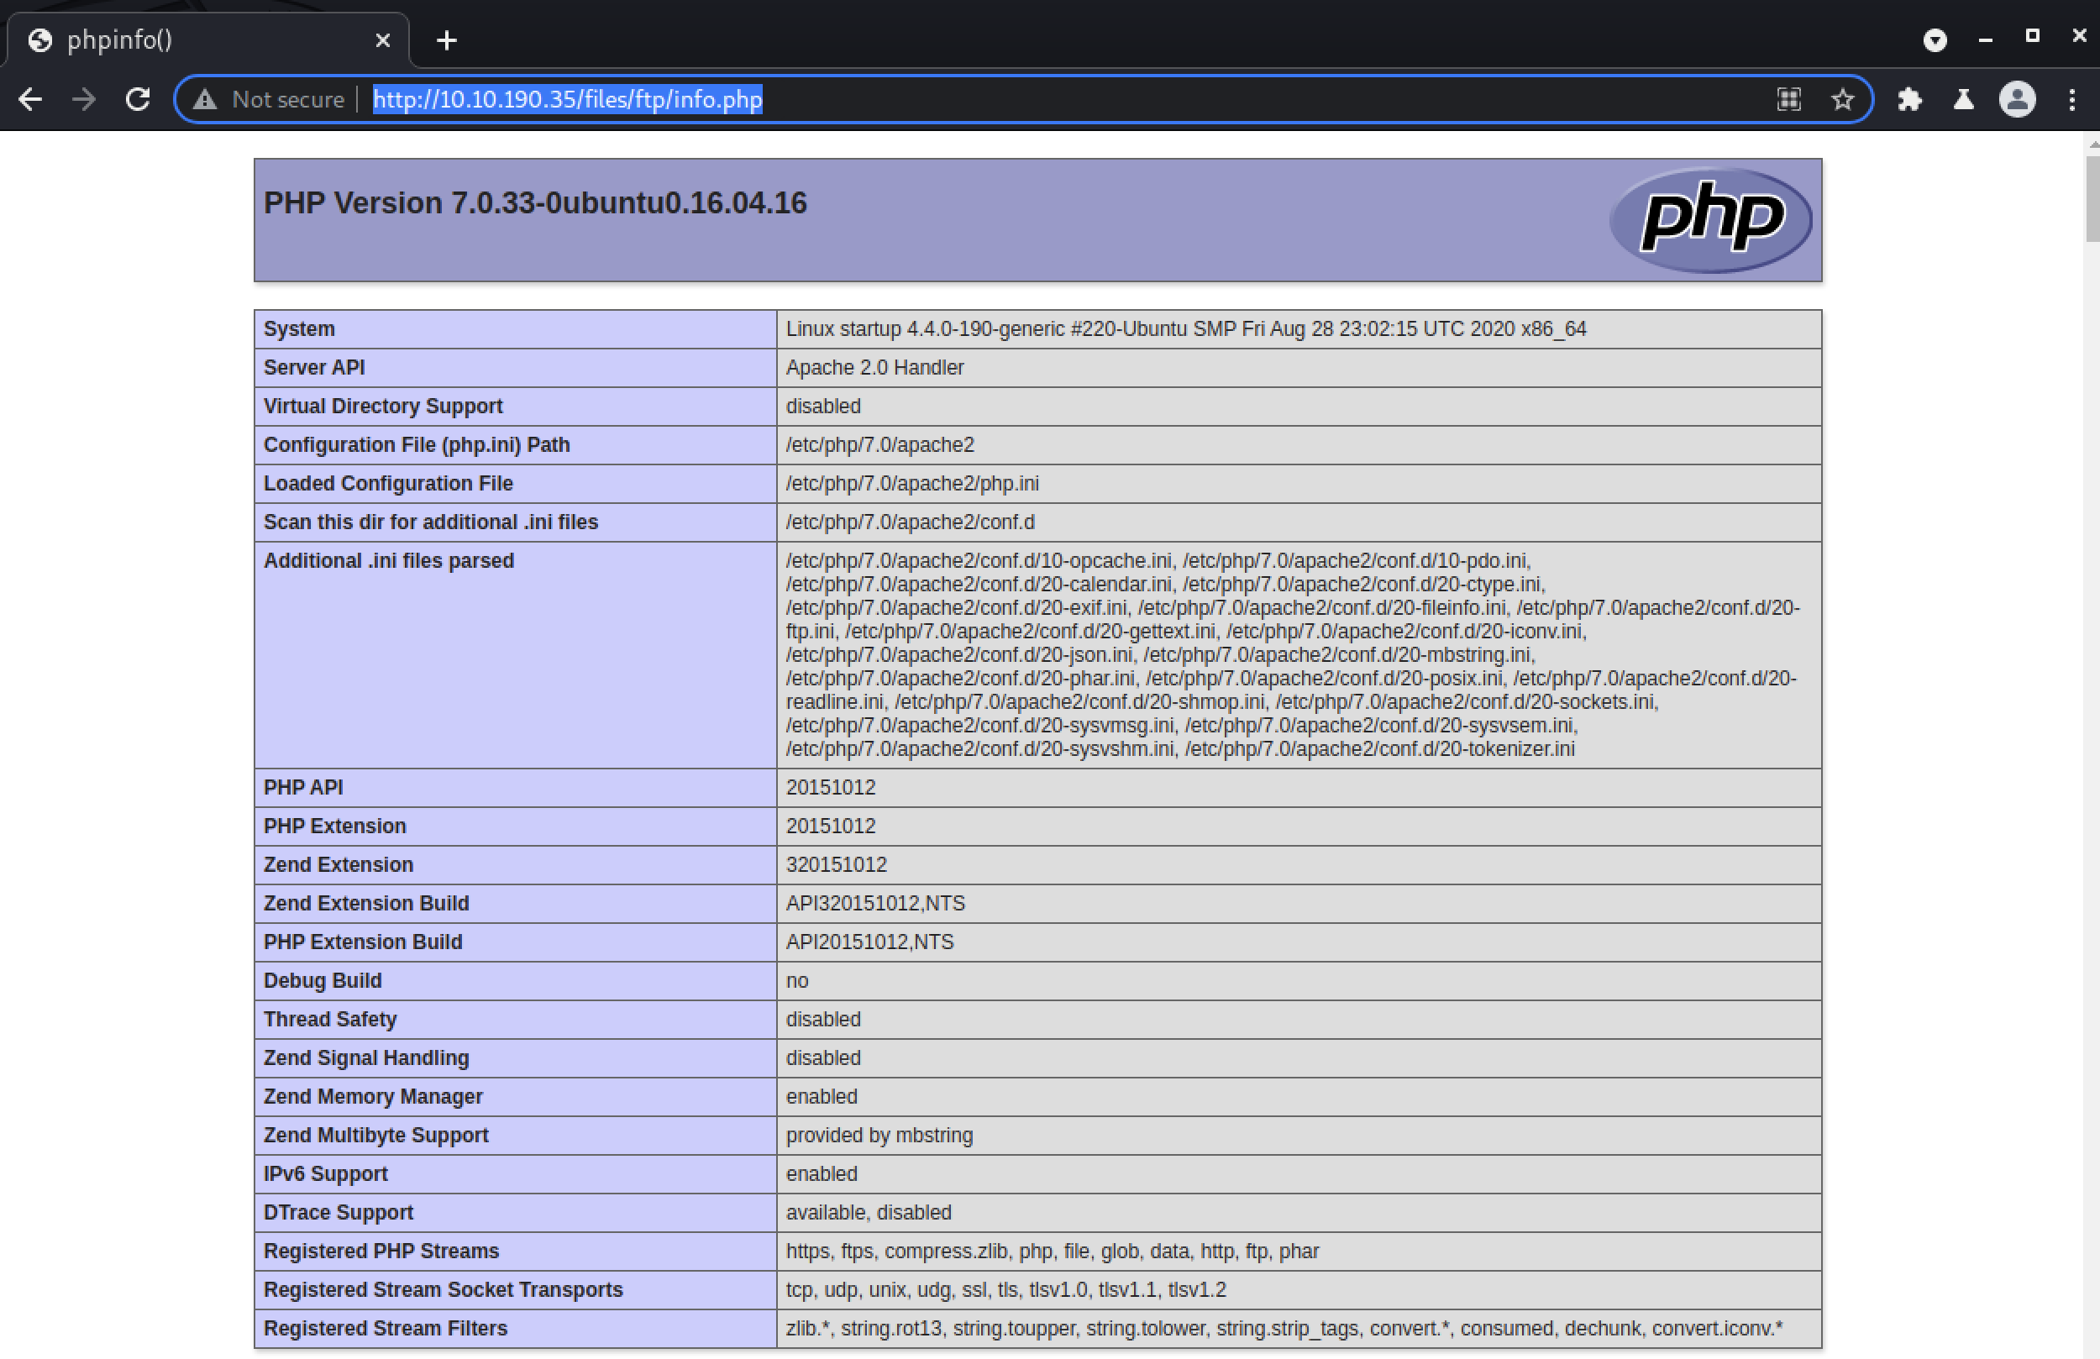Open the Chrome three-dot menu
2100x1359 pixels.
[x=2071, y=100]
